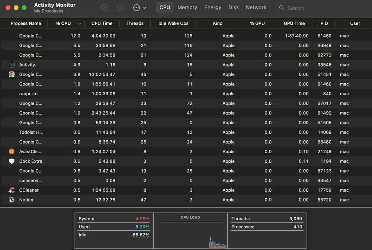Click the Dock Extra shield icon

[x=12, y=161]
